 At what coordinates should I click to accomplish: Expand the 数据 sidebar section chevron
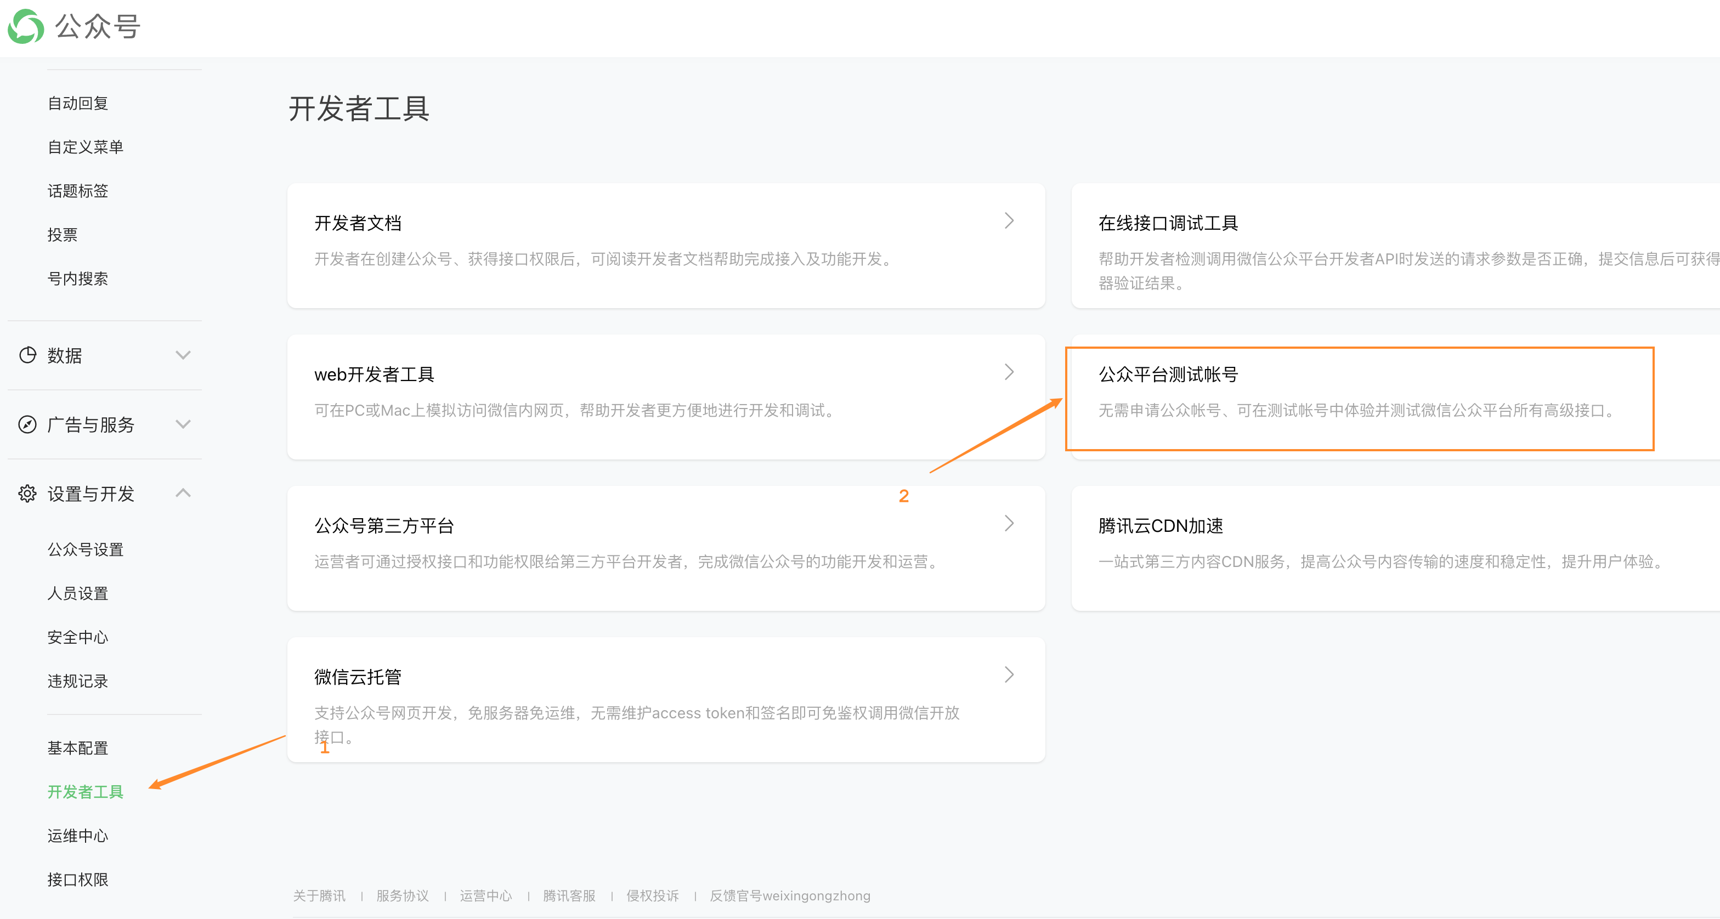pos(183,355)
